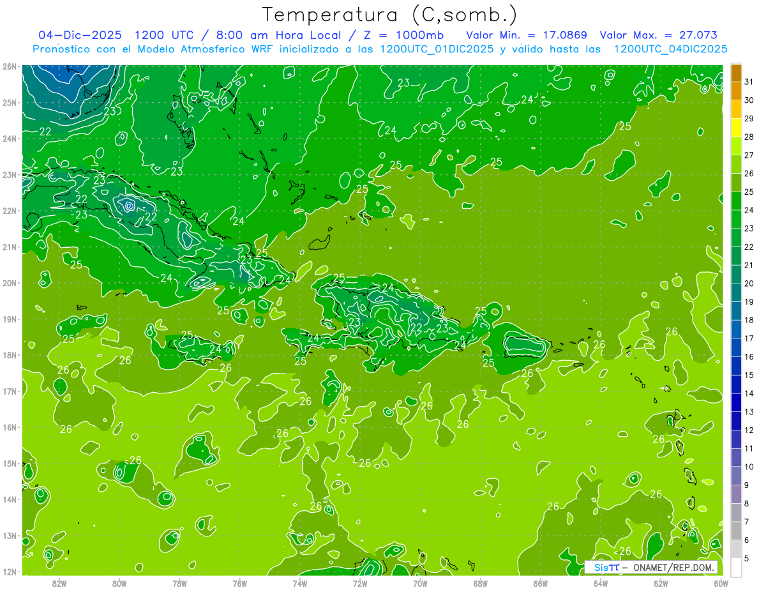This screenshot has width=766, height=592.
Task: Click the latitude label "21N"
Action: point(10,247)
